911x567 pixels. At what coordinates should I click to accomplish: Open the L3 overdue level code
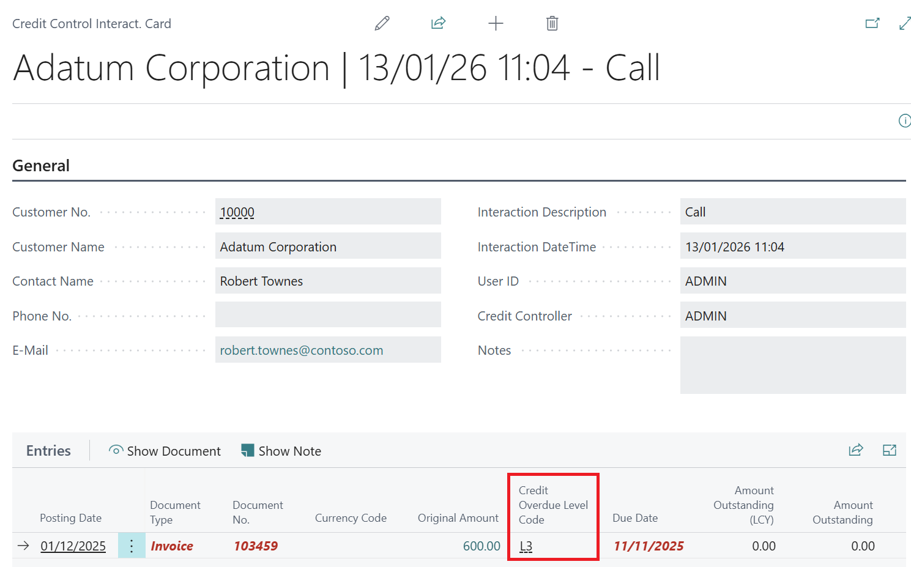coord(526,546)
